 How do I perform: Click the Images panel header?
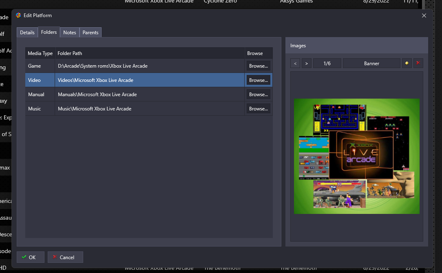pyautogui.click(x=357, y=46)
